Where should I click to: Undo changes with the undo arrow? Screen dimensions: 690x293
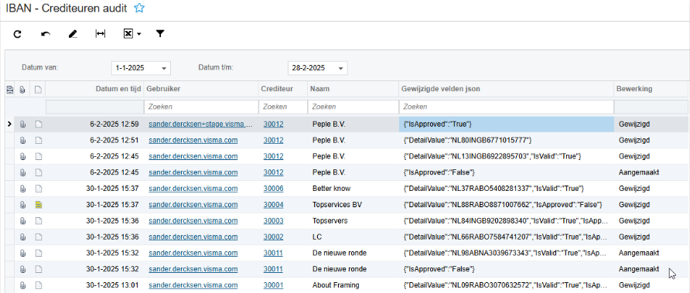point(46,34)
